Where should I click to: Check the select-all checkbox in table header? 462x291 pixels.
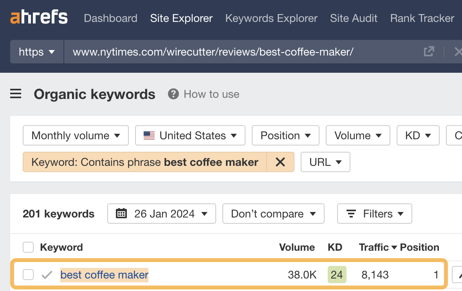point(28,247)
